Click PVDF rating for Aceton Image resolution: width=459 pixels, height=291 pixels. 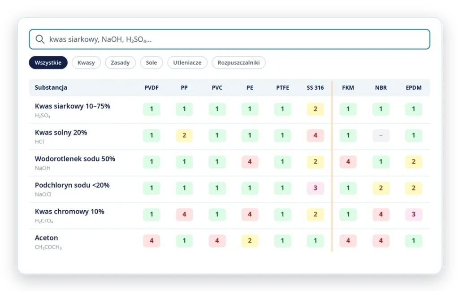click(x=152, y=241)
